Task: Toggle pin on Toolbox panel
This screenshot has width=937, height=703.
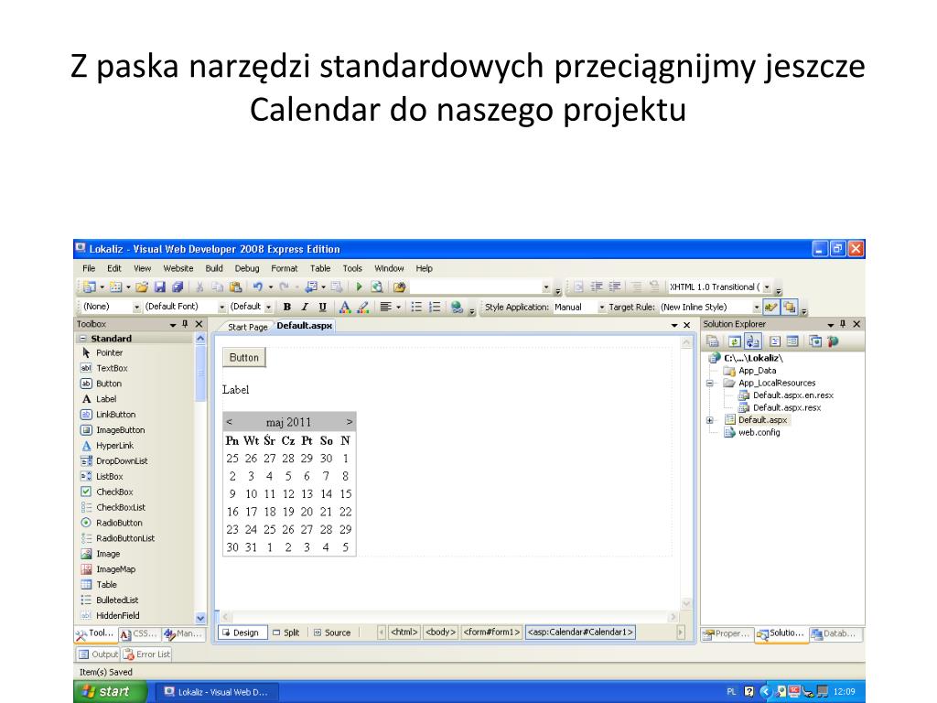Action: coord(185,324)
